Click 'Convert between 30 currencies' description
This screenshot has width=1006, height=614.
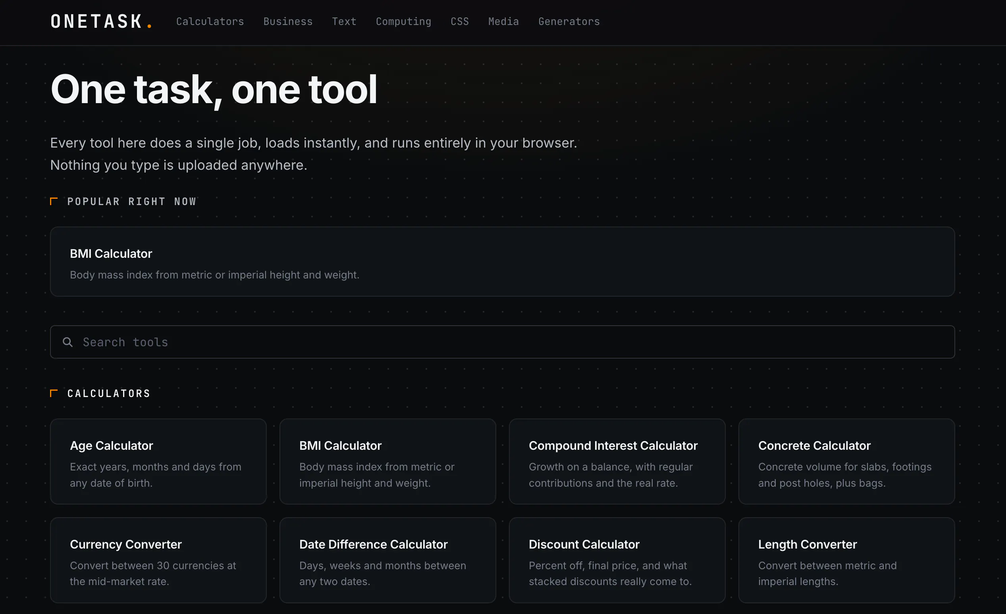153,573
